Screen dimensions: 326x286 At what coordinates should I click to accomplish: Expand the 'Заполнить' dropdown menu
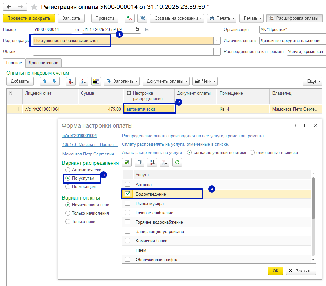(x=122, y=81)
